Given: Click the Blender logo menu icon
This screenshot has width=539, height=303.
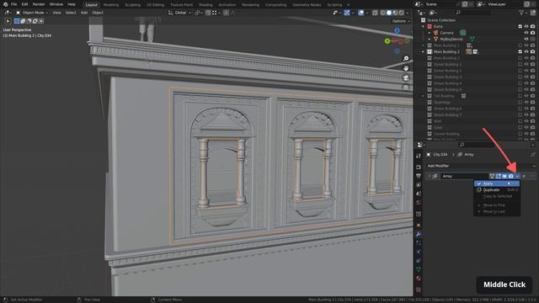Looking at the screenshot, I should coord(5,4).
